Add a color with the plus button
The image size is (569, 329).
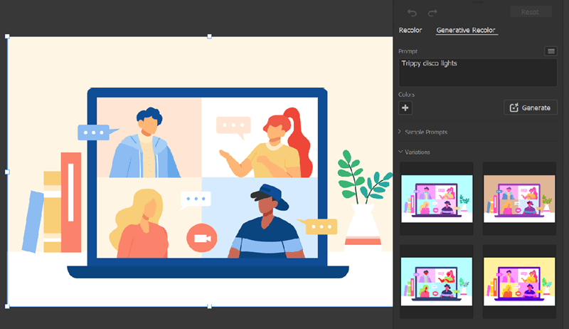405,108
